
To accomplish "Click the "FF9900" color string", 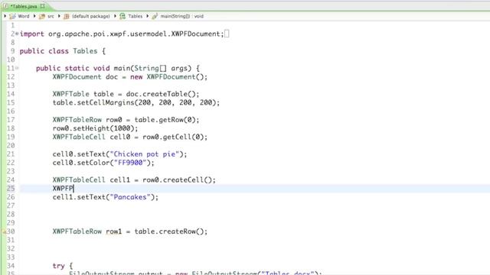I will pos(130,163).
